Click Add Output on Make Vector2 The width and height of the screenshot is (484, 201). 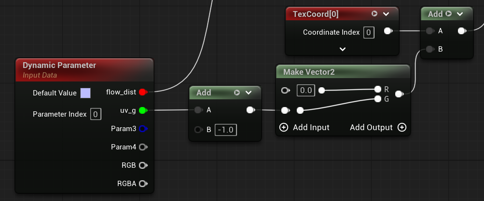tap(378, 127)
